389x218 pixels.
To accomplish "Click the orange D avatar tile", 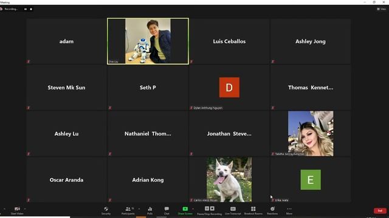I will [x=229, y=87].
